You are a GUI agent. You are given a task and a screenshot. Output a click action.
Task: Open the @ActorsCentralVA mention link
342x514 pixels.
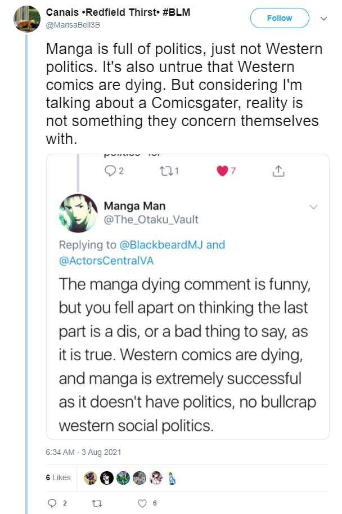[106, 261]
